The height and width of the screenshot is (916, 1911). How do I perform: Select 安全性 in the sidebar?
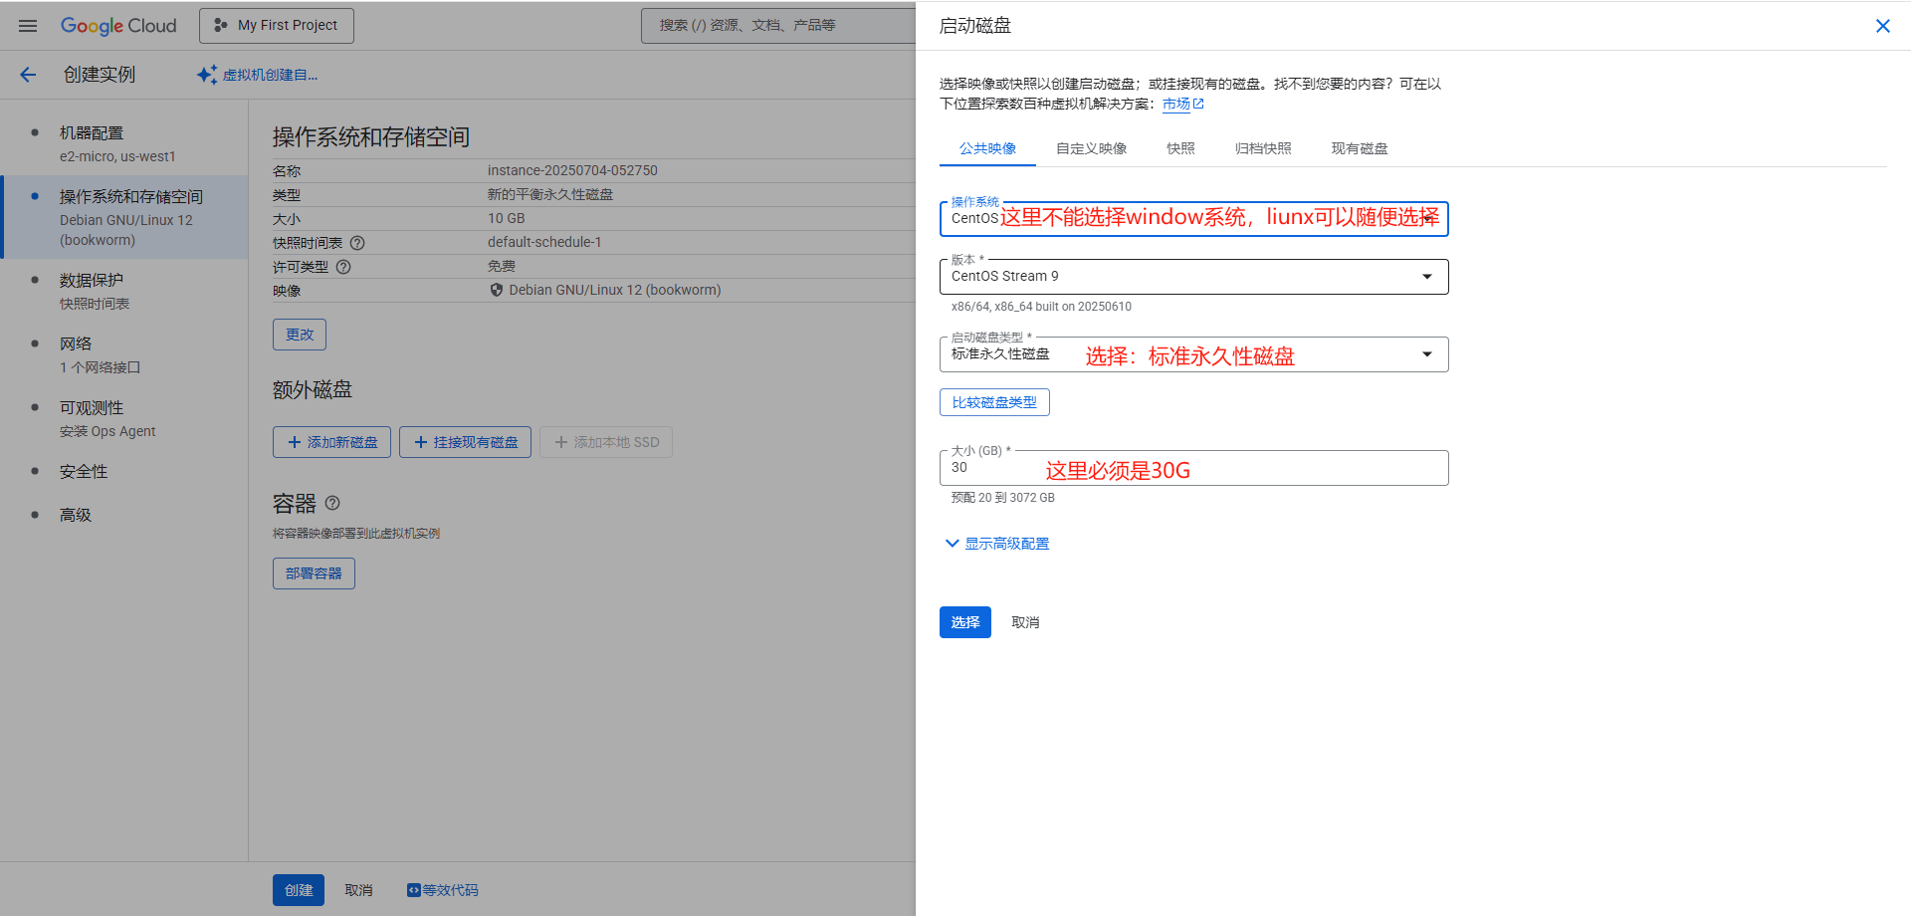(123, 472)
